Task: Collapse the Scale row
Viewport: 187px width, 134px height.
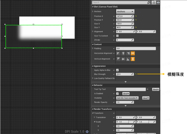Action: (x=94, y=122)
